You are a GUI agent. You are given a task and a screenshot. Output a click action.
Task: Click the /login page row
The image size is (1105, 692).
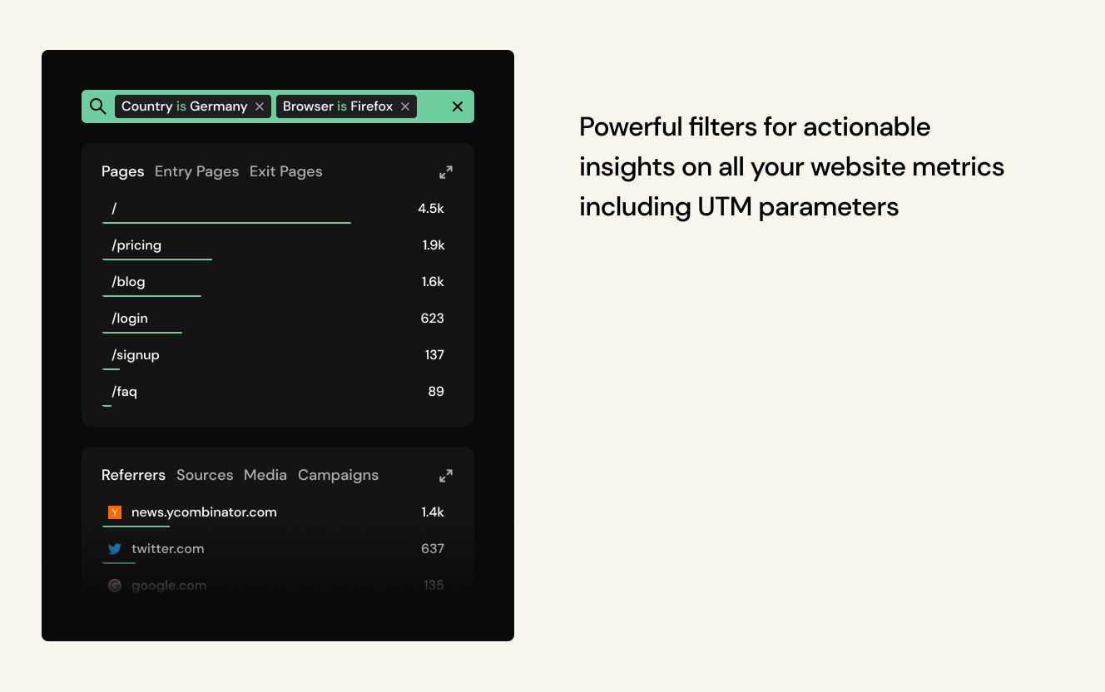pyautogui.click(x=131, y=319)
